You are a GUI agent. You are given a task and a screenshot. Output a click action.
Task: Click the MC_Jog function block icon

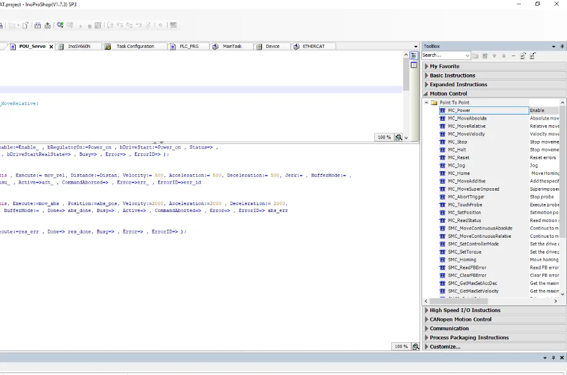[443, 165]
